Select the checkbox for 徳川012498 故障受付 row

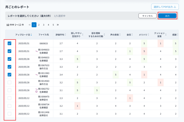point(10,113)
